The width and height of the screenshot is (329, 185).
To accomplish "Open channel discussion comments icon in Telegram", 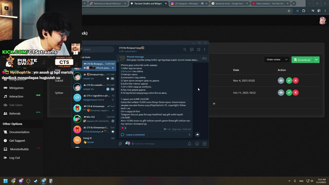I will (x=192, y=50).
